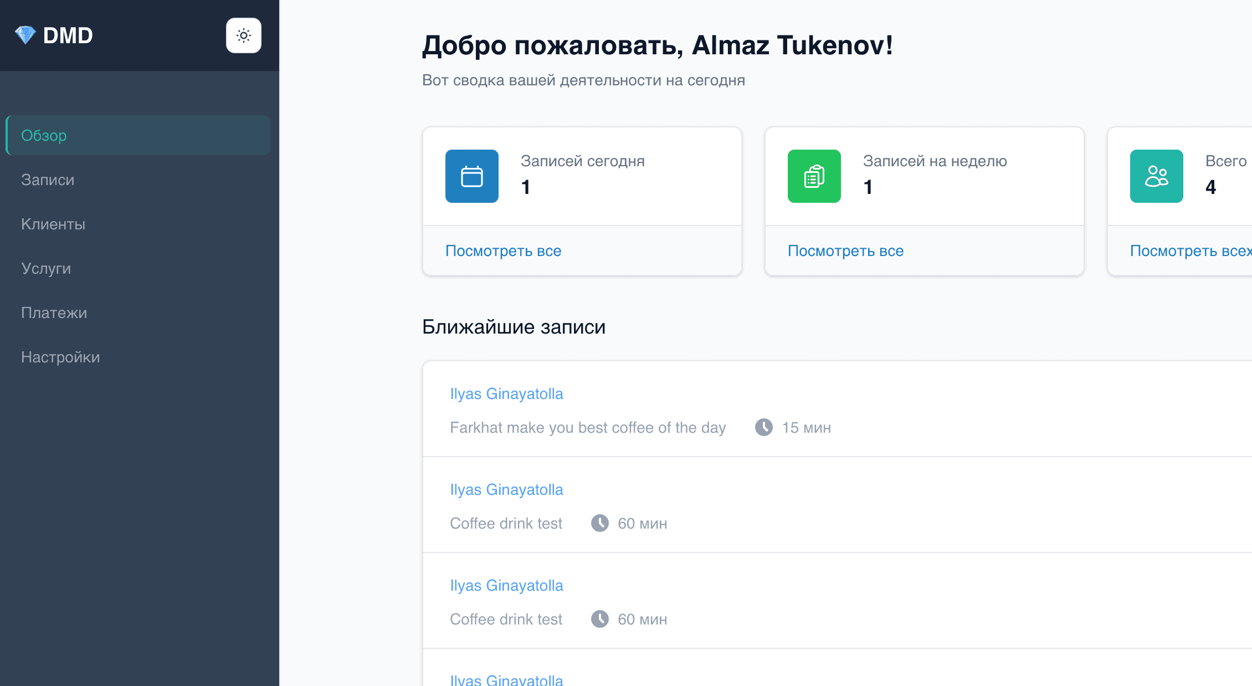This screenshot has height=686, width=1252.
Task: Open the Клиенты sidebar item
Action: pos(138,224)
